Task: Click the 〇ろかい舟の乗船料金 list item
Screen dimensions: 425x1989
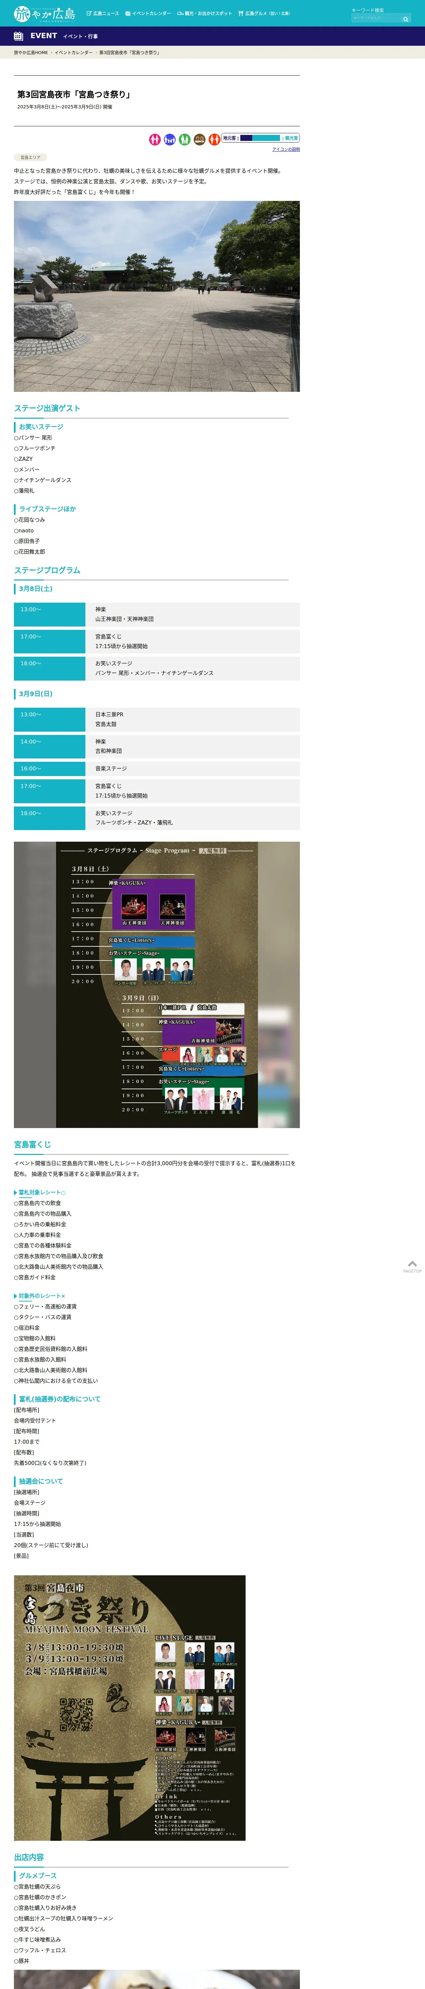Action: 40,1225
